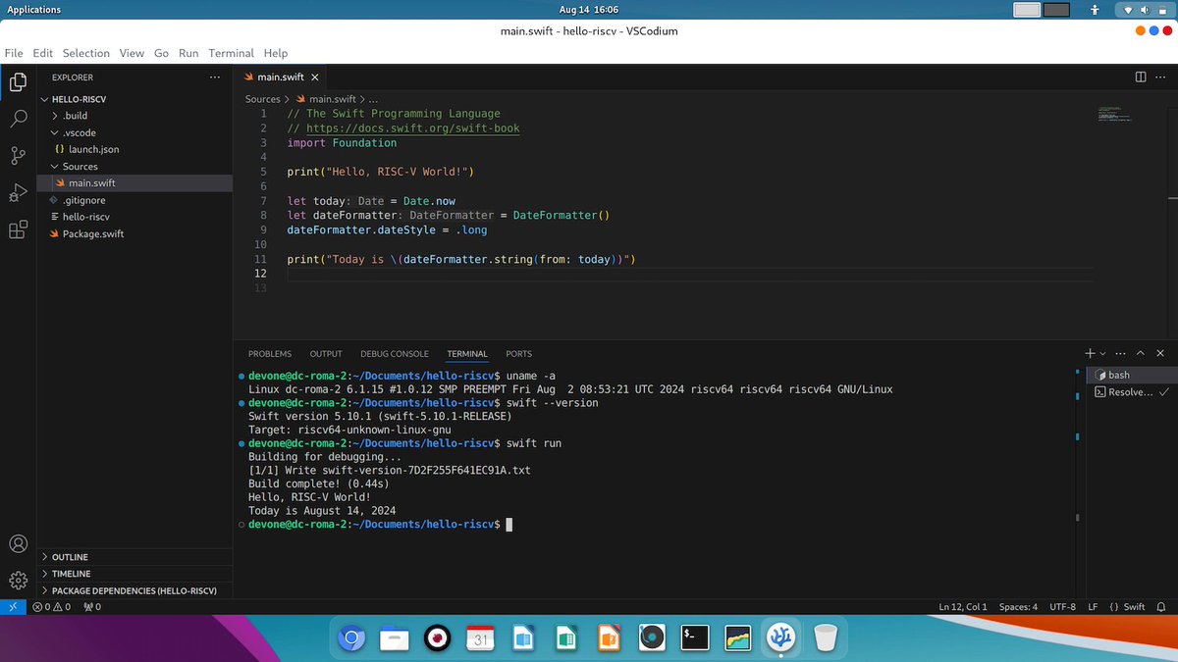Screen dimensions: 1178x662
Task: Open the View menu
Action: [x=132, y=53]
